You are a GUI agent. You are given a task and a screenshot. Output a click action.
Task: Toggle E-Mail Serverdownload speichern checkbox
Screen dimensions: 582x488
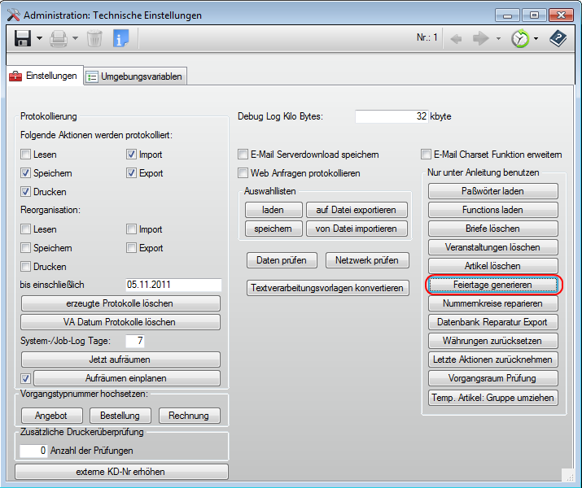243,155
